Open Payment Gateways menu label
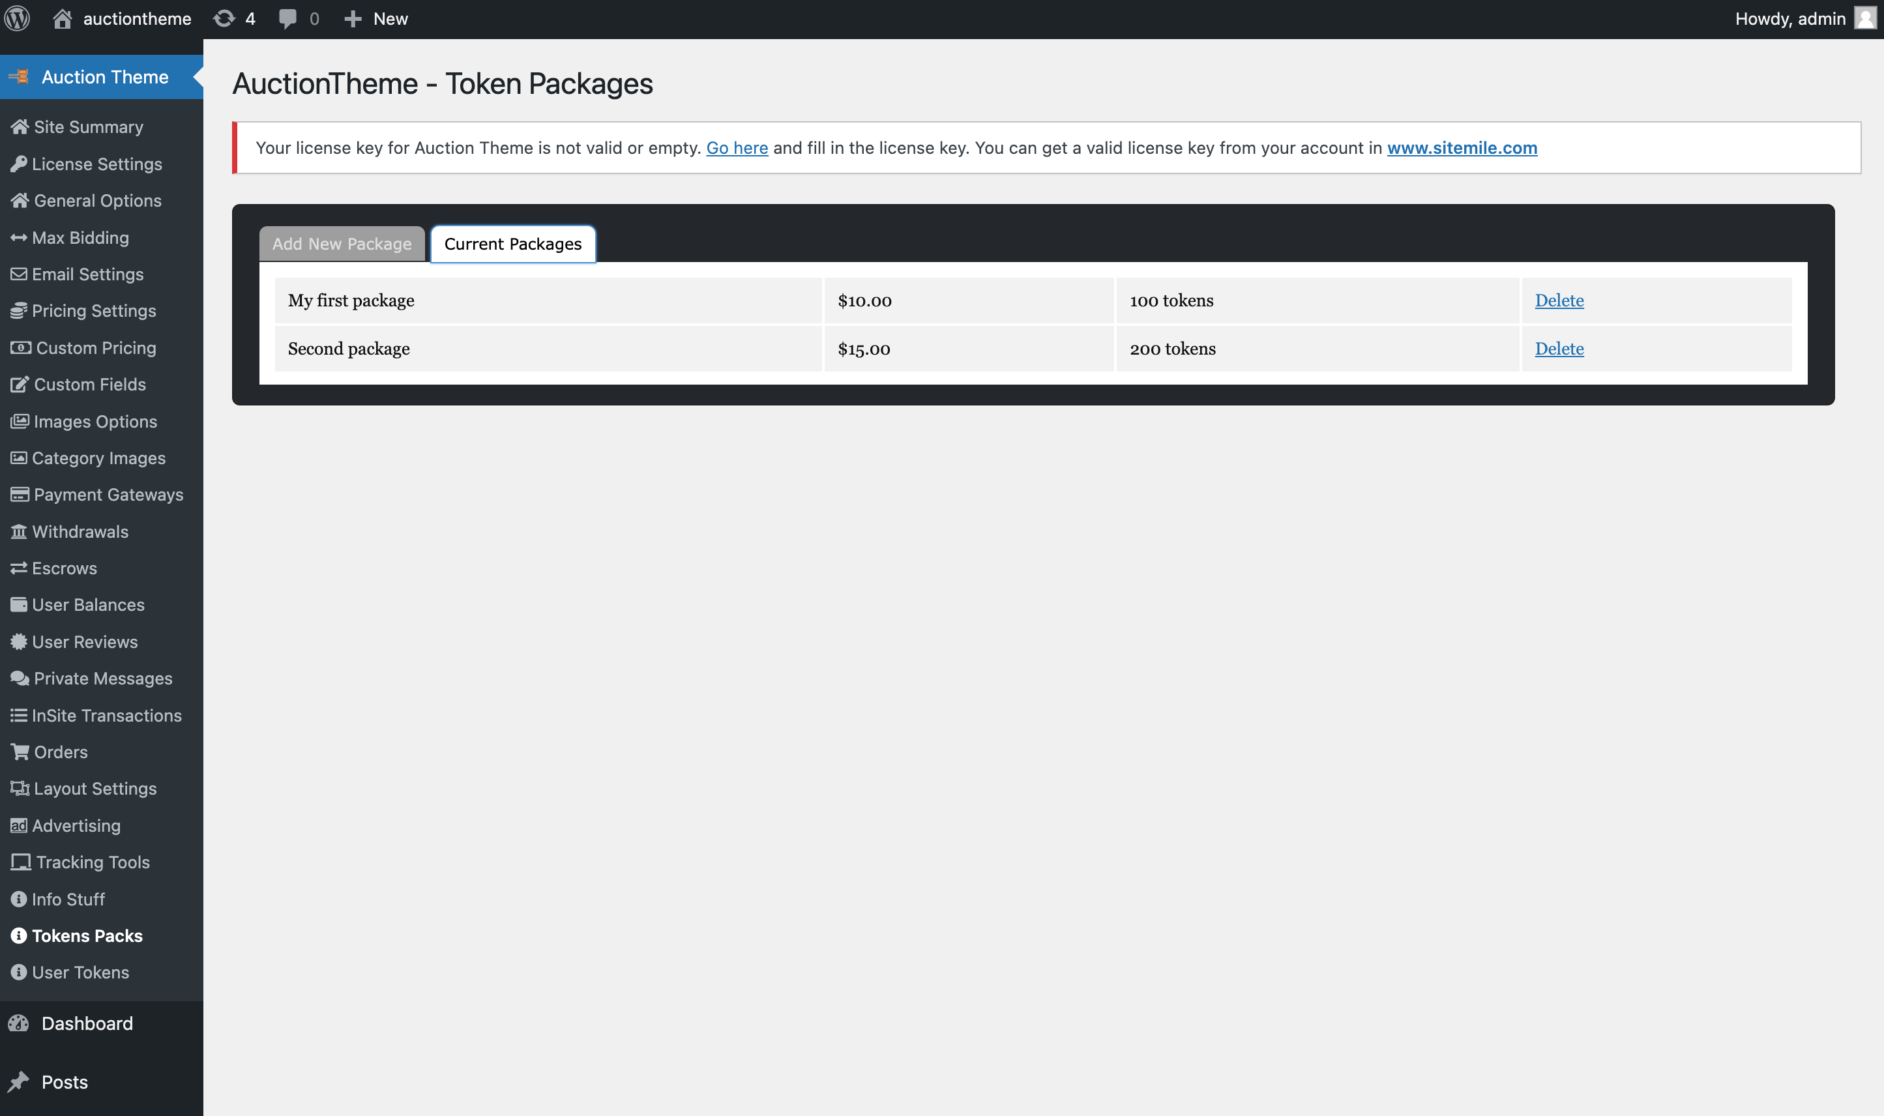The width and height of the screenshot is (1884, 1116). pos(108,494)
